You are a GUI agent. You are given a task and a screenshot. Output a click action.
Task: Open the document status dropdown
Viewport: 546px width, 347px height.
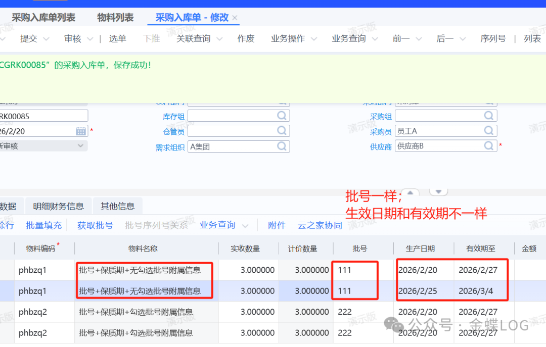click(80, 146)
